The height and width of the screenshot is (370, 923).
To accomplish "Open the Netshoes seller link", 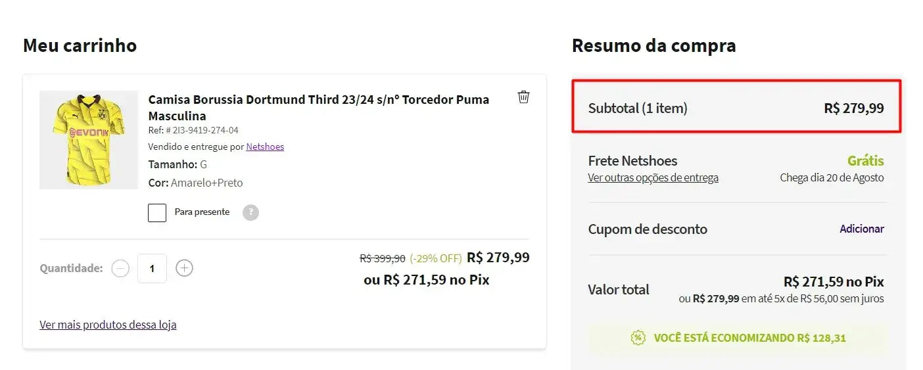I will tap(265, 147).
